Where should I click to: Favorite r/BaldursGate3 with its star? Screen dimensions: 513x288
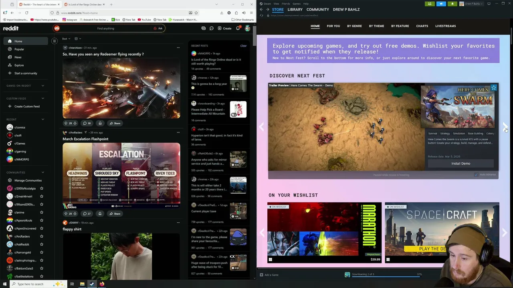pyautogui.click(x=42, y=268)
